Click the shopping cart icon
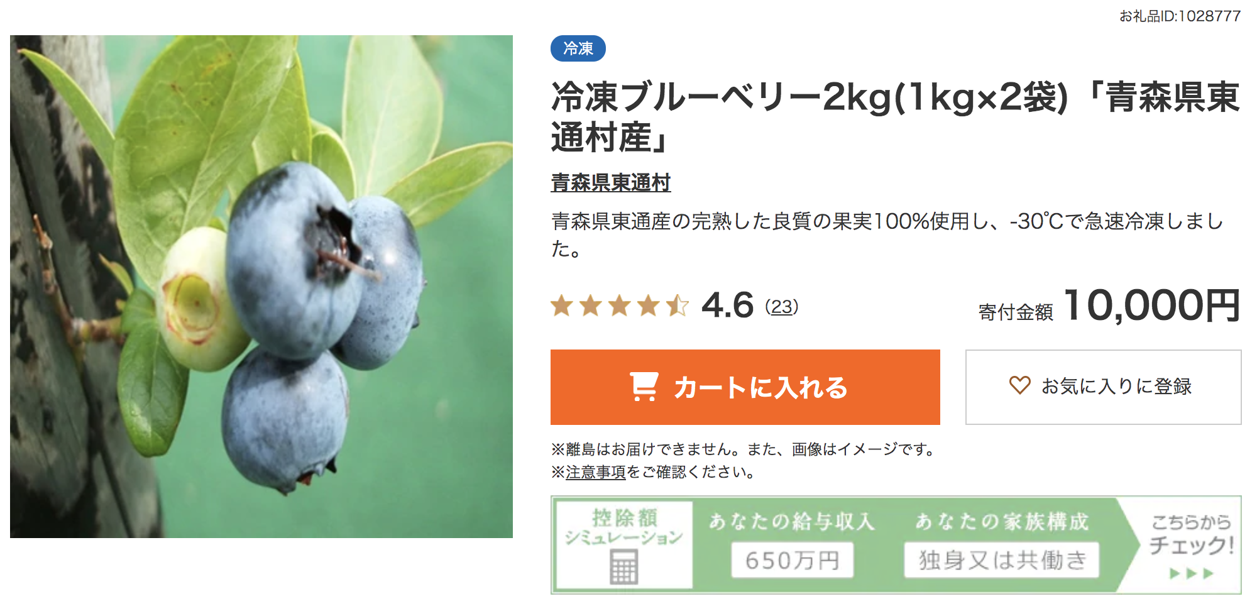The width and height of the screenshot is (1257, 611). click(x=644, y=387)
